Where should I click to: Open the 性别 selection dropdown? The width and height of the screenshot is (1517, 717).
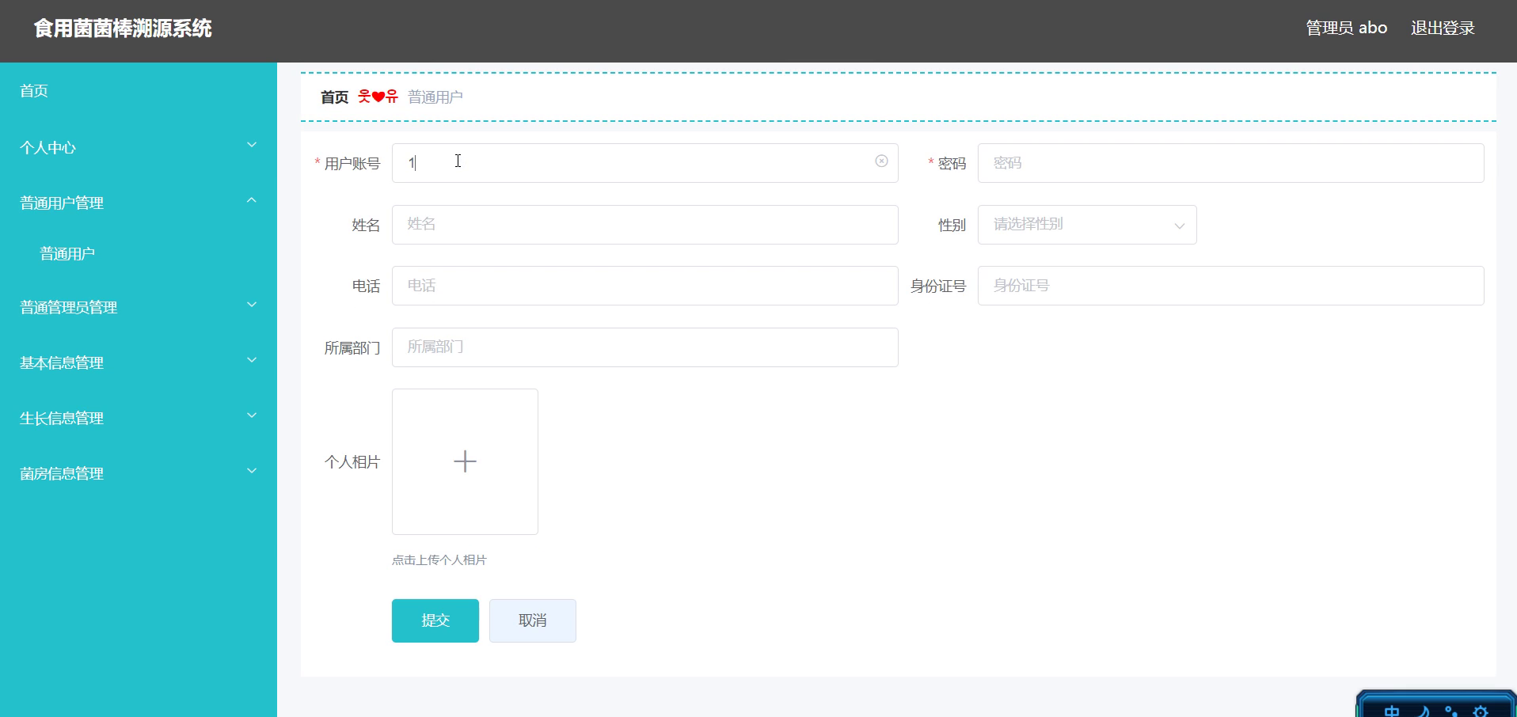[1087, 225]
